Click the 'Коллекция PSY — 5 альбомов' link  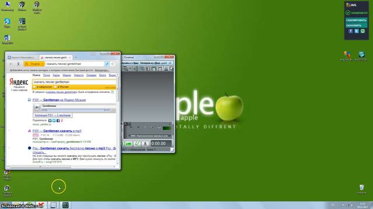[52, 115]
